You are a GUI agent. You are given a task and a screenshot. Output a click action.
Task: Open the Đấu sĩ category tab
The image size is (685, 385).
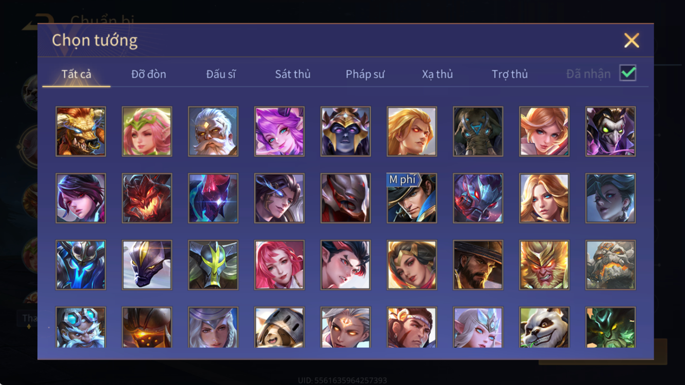click(x=221, y=74)
